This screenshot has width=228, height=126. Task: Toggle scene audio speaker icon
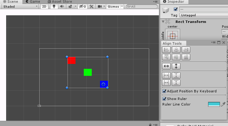click(x=62, y=6)
